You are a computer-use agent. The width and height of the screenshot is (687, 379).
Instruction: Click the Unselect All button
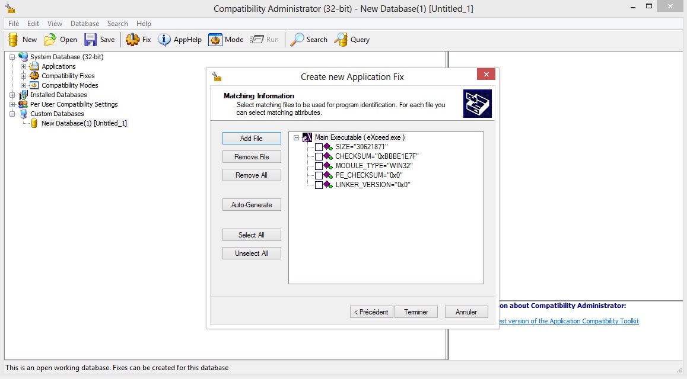252,253
